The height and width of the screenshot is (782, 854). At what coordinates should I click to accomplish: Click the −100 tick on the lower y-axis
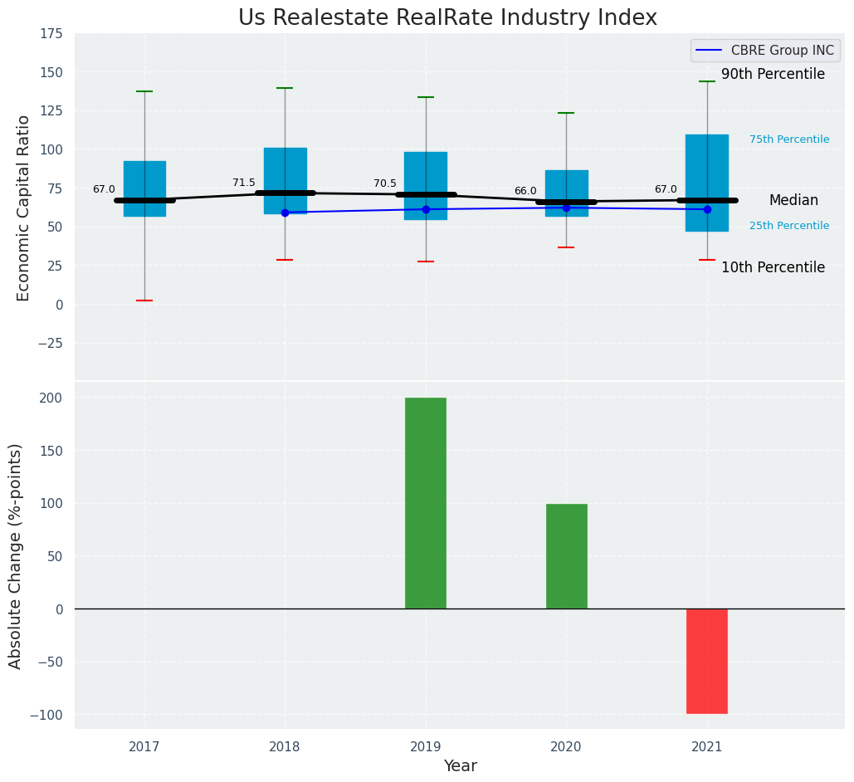pos(46,715)
